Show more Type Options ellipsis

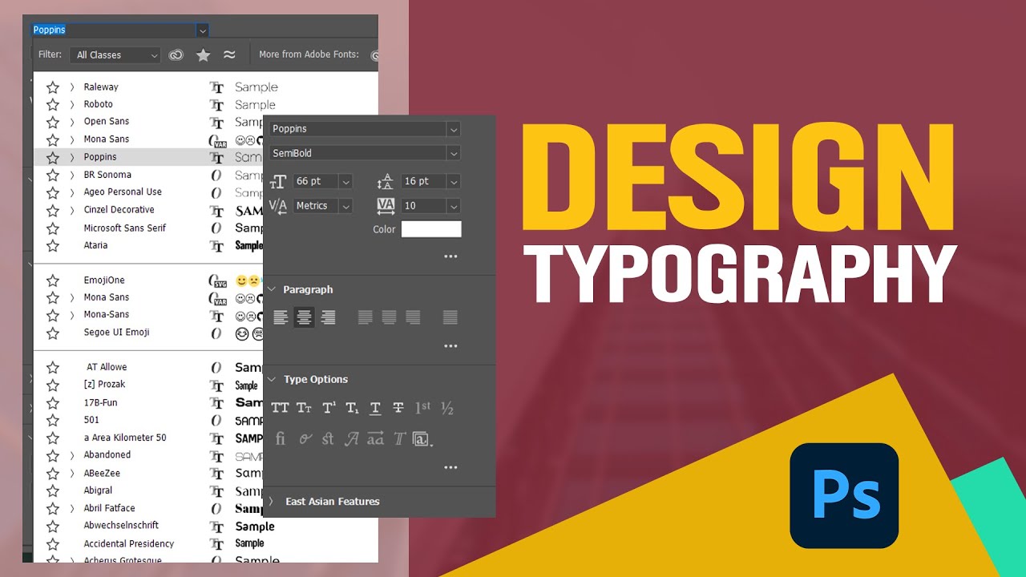[x=450, y=467]
